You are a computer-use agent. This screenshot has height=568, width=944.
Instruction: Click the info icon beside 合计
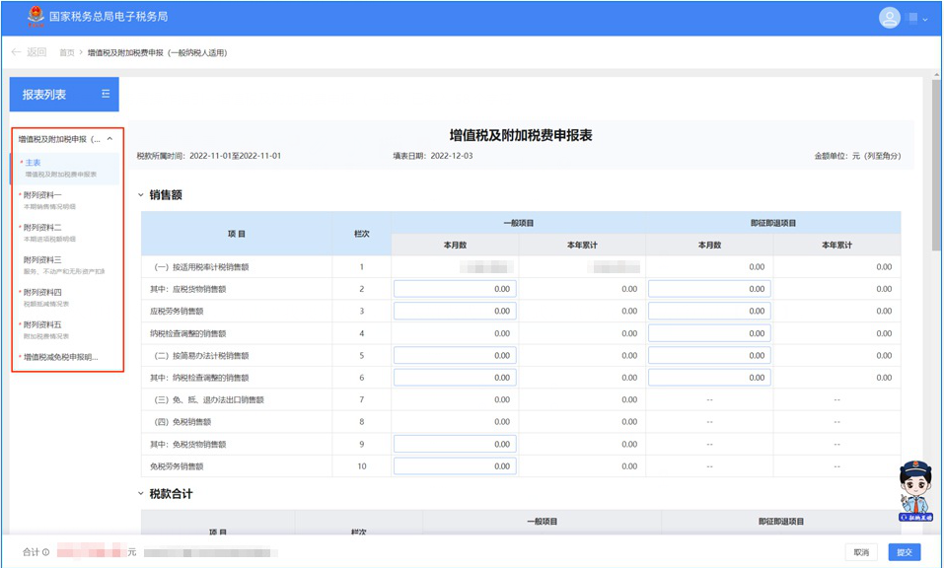click(46, 552)
